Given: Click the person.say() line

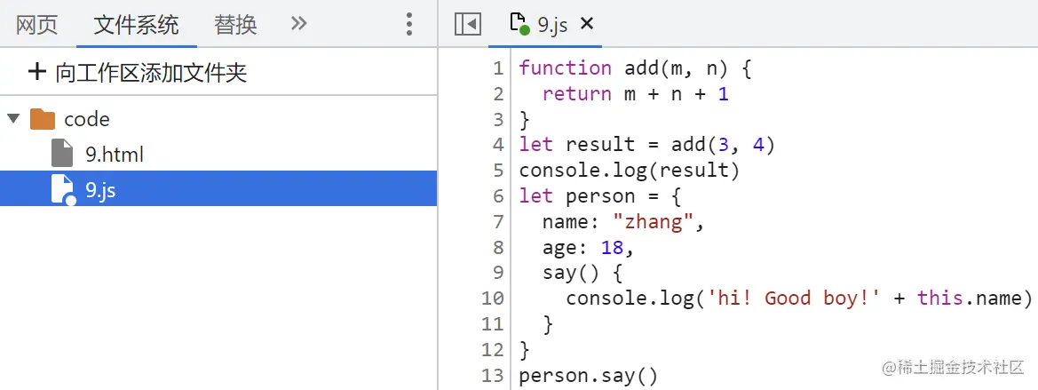Looking at the screenshot, I should pyautogui.click(x=589, y=376).
